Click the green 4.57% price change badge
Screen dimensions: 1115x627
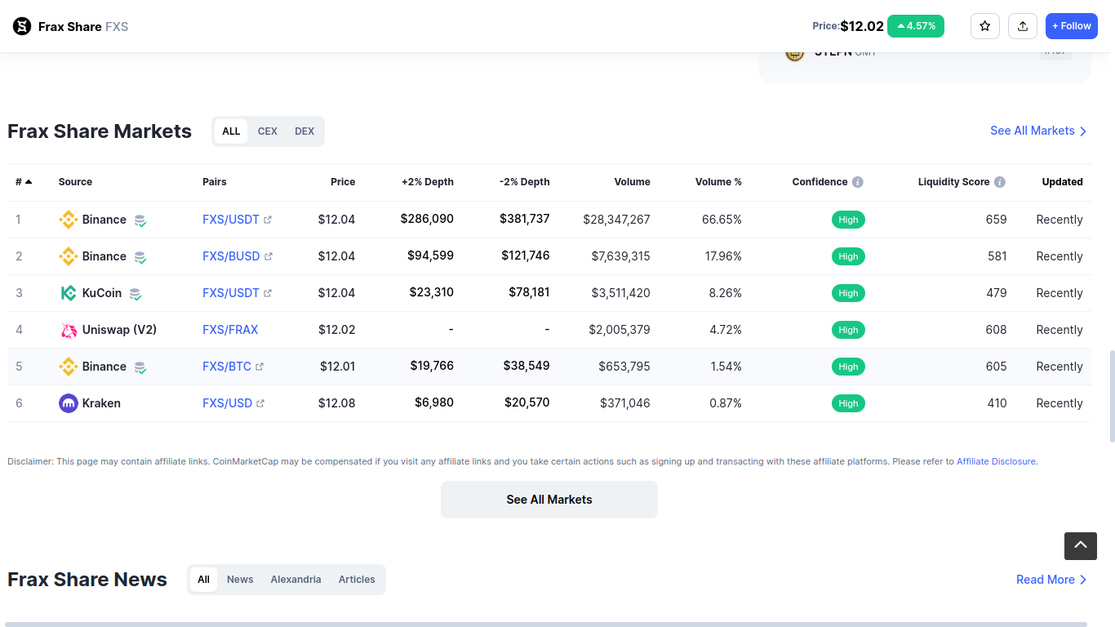click(x=916, y=26)
